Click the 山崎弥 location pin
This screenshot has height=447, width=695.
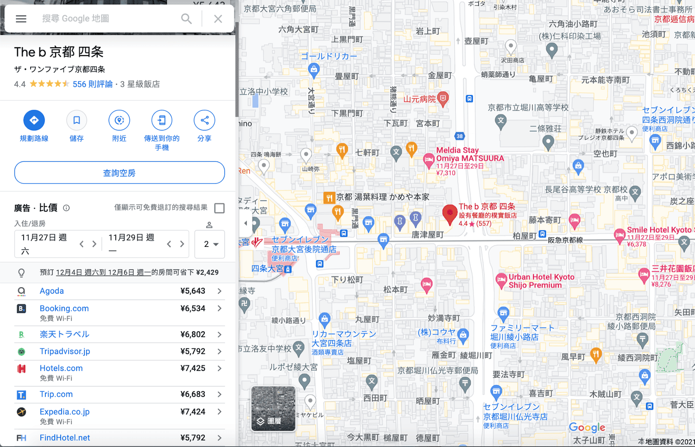tap(306, 155)
